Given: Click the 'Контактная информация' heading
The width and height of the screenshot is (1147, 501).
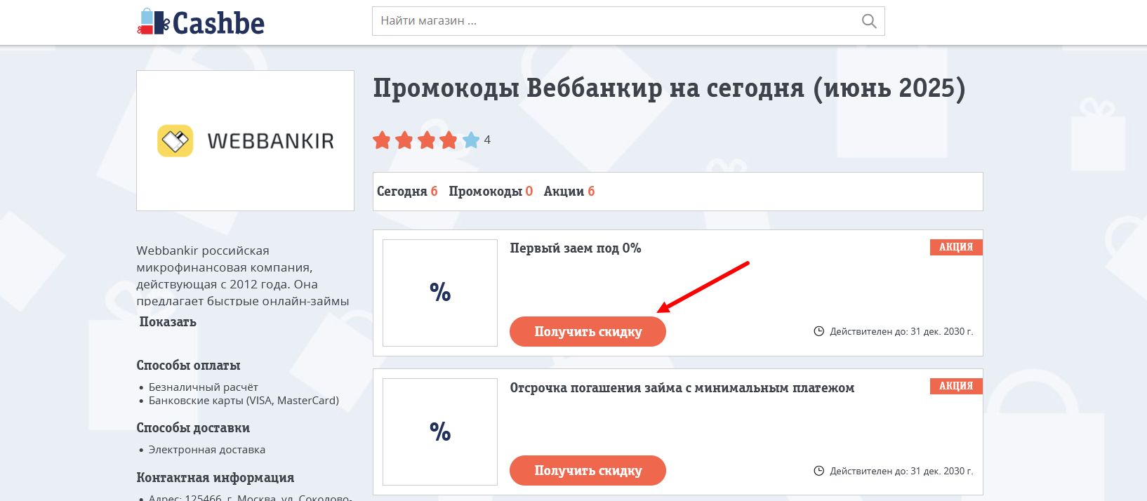Looking at the screenshot, I should 216,477.
